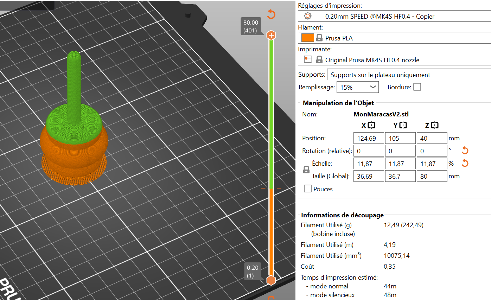Click the Y axis mirror icon
Viewport: 491px width, 300px height.
403,125
